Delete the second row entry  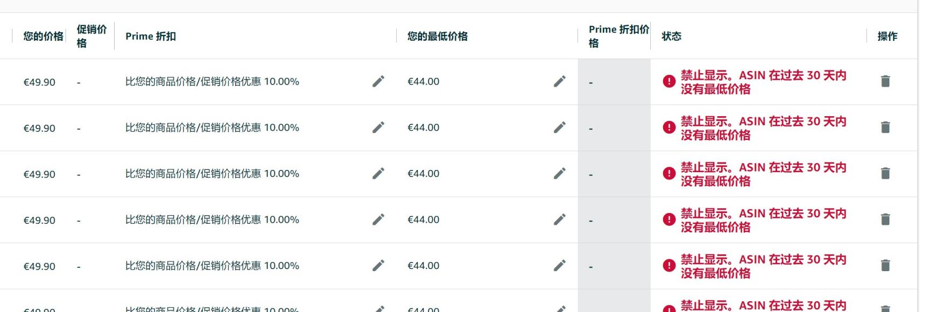(x=885, y=127)
